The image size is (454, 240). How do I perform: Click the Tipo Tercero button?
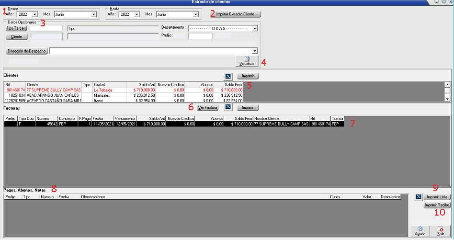tap(16, 28)
